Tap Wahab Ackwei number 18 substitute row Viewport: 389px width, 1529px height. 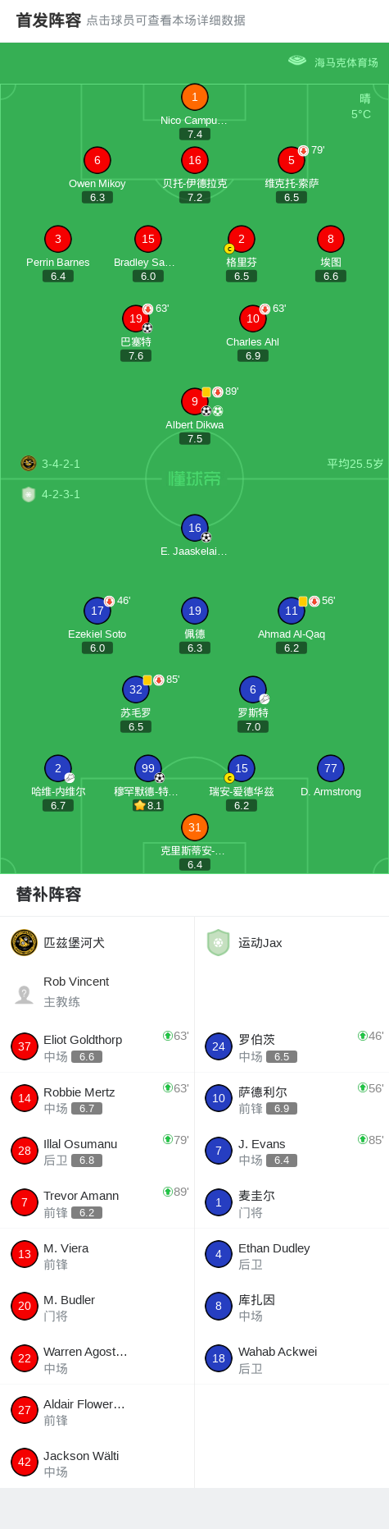[x=292, y=1358]
